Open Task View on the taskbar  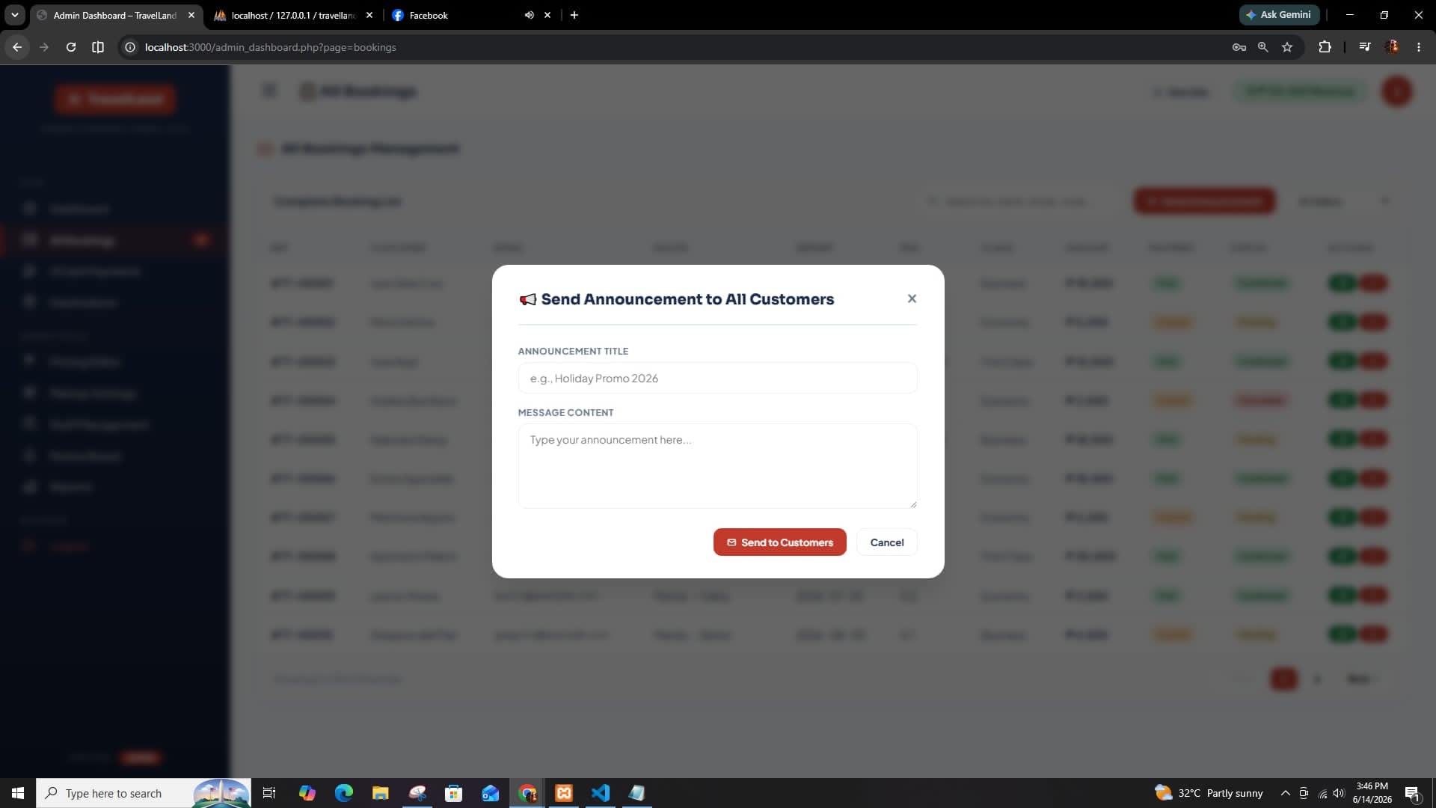click(x=269, y=793)
